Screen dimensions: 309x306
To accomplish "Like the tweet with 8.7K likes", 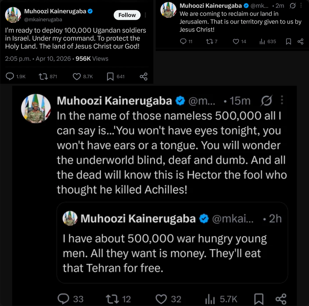I will coord(77,76).
